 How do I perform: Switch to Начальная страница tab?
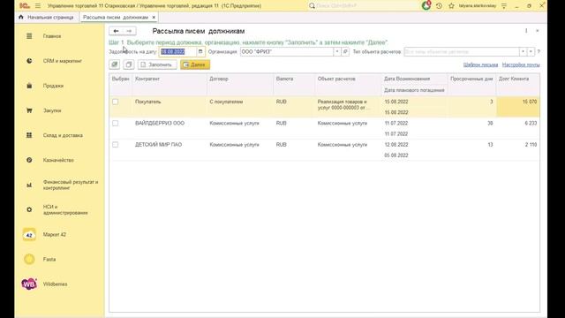[x=47, y=18]
